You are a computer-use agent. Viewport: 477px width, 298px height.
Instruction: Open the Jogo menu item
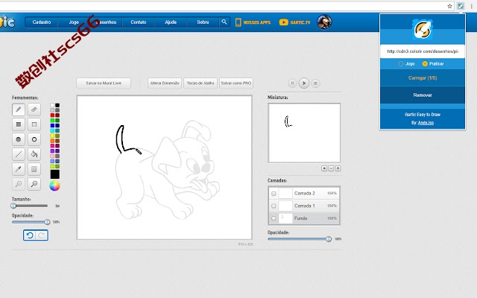click(74, 22)
